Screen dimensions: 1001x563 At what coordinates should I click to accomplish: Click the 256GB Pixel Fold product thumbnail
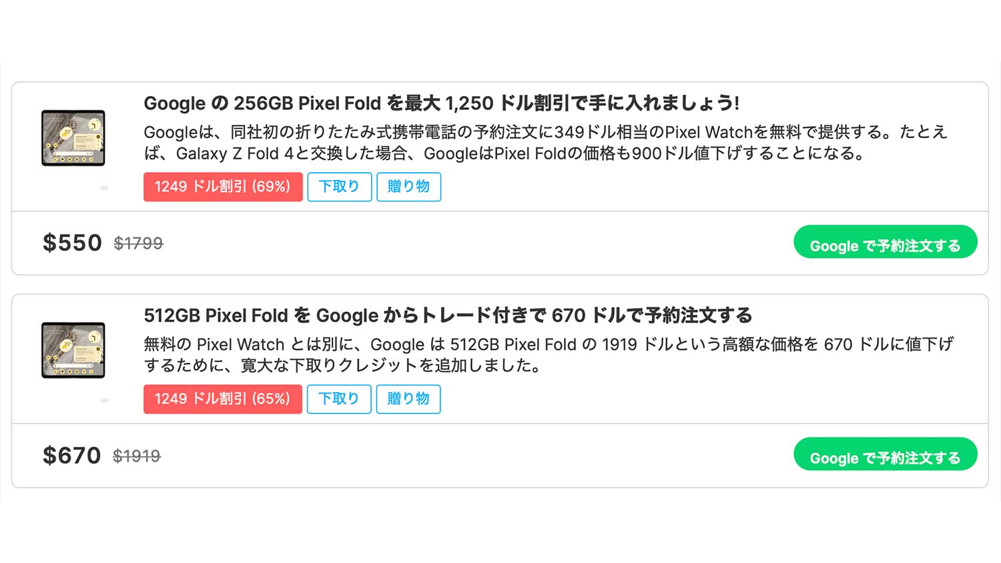click(73, 138)
